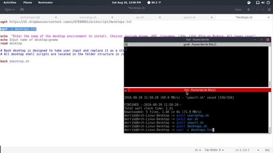
Task: Click the red fish /home/derrik 80x11 pane titlebar
Action: pyautogui.click(x=200, y=90)
